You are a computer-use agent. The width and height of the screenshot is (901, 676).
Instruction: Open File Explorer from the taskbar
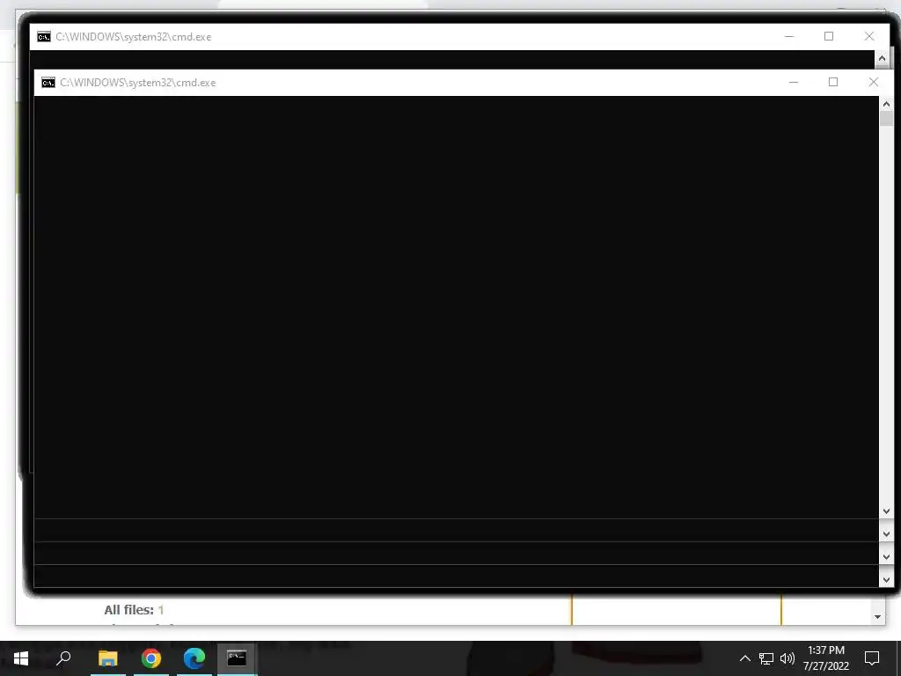click(x=107, y=658)
